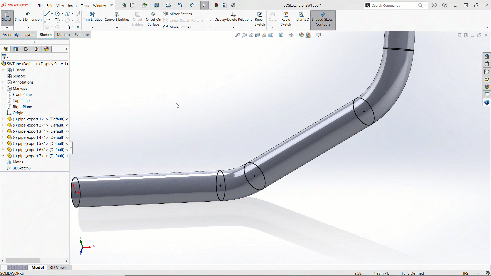Click the Zoom to Fit icon
The height and width of the screenshot is (276, 491).
click(238, 35)
